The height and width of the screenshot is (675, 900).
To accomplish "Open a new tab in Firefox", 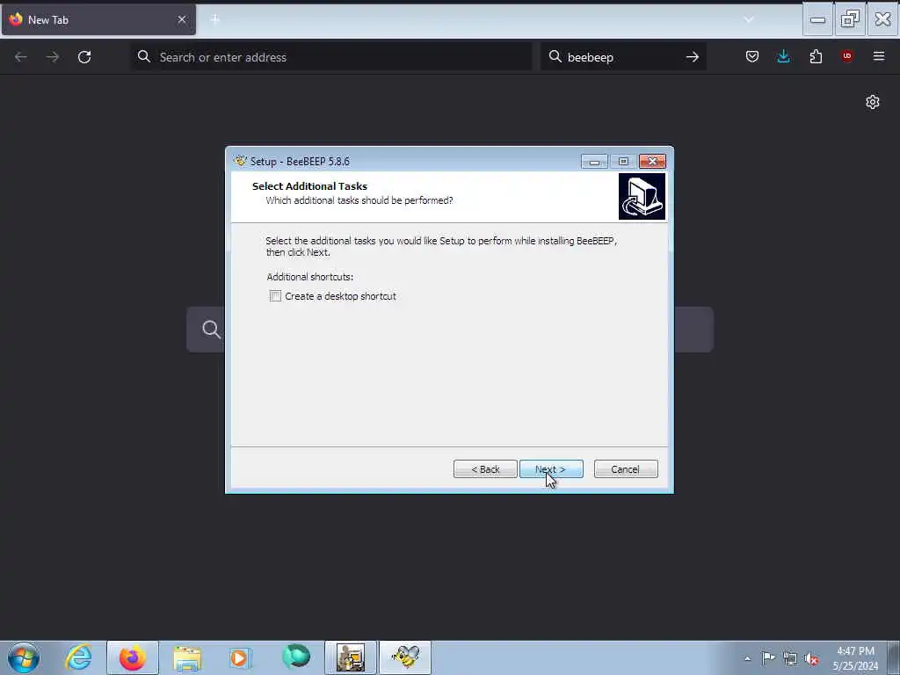I will click(x=214, y=19).
